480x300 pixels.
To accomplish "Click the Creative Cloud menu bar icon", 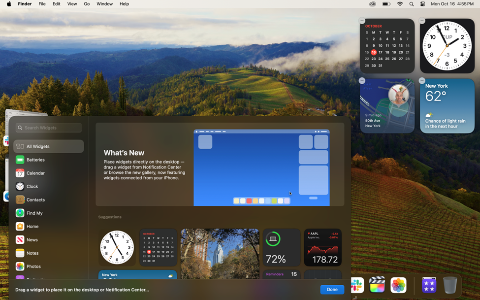I will pos(372,4).
